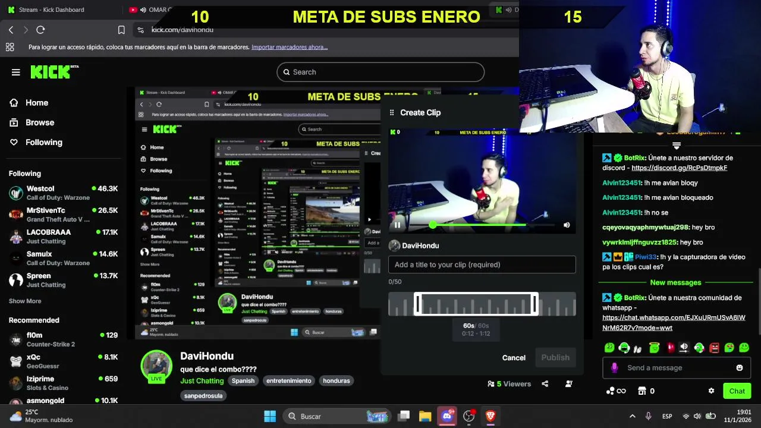This screenshot has height=428, width=761.
Task: Mute the clip preview volume
Action: click(x=567, y=225)
